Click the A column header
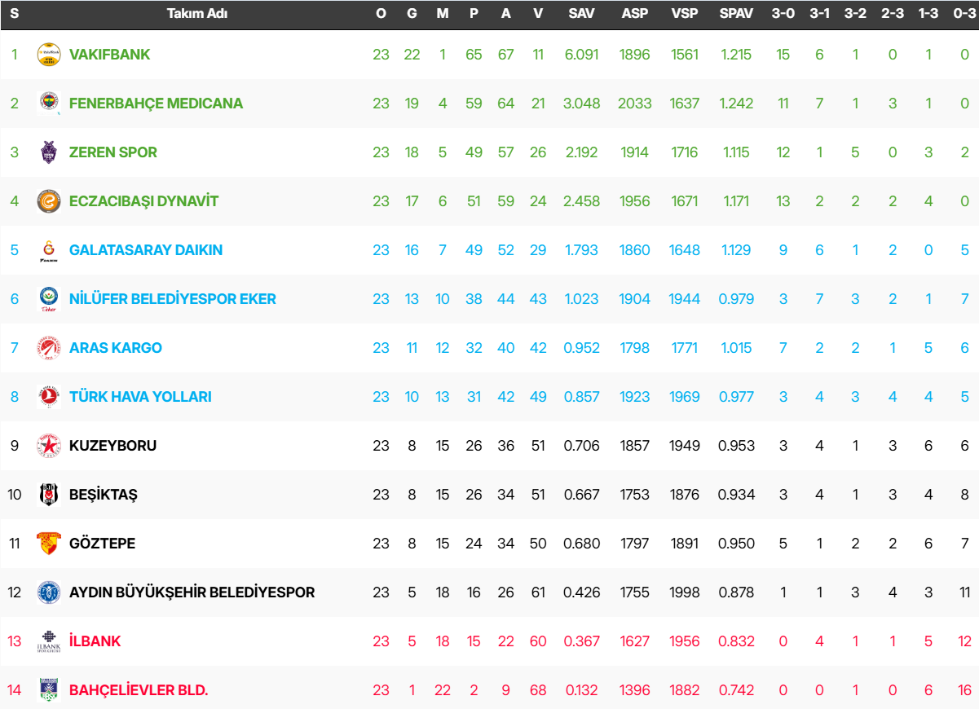 [506, 14]
